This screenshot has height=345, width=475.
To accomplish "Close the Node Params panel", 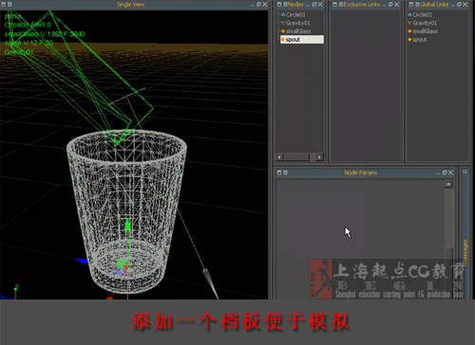I will point(450,172).
